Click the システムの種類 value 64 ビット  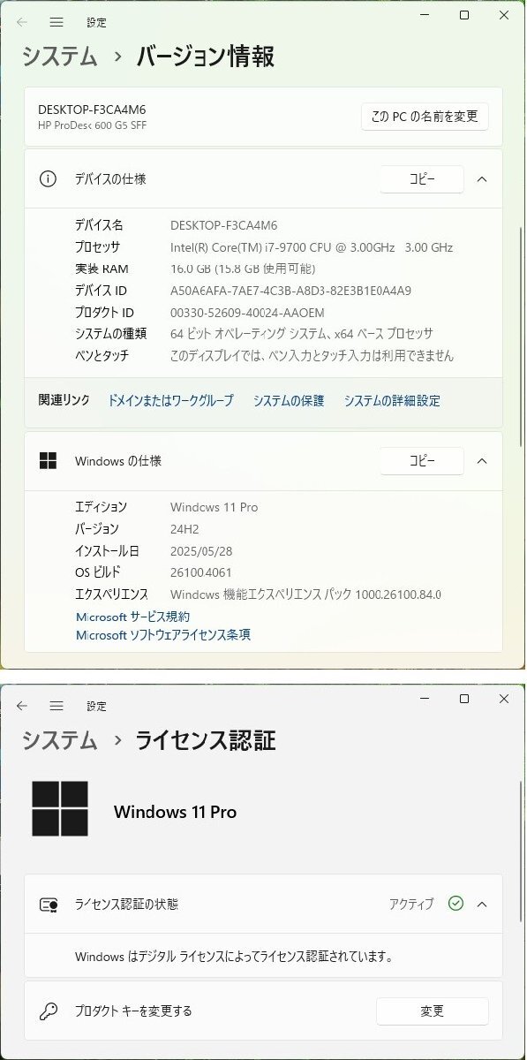point(302,334)
